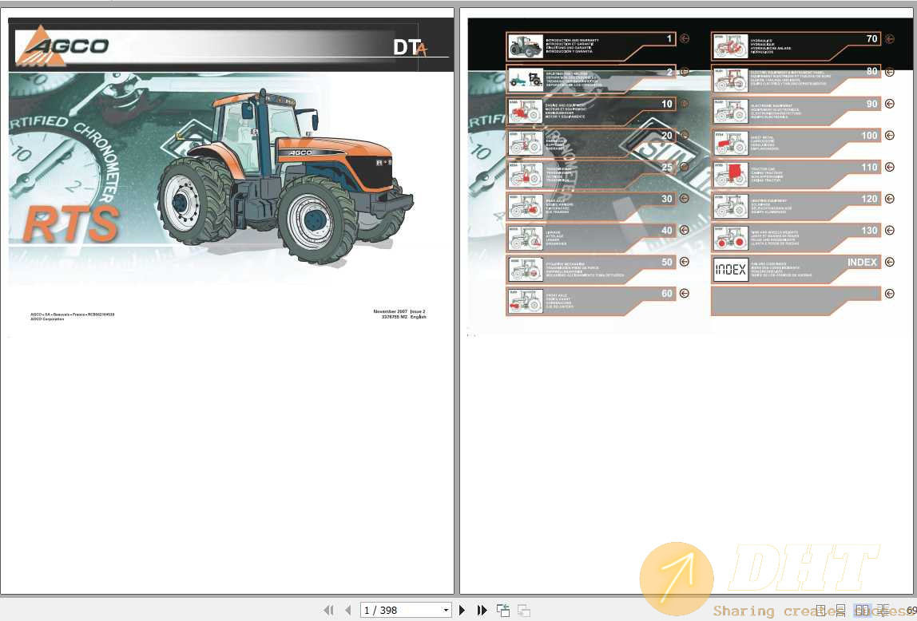
Task: Select the facing pages layout icon beside it
Action: (x=862, y=610)
